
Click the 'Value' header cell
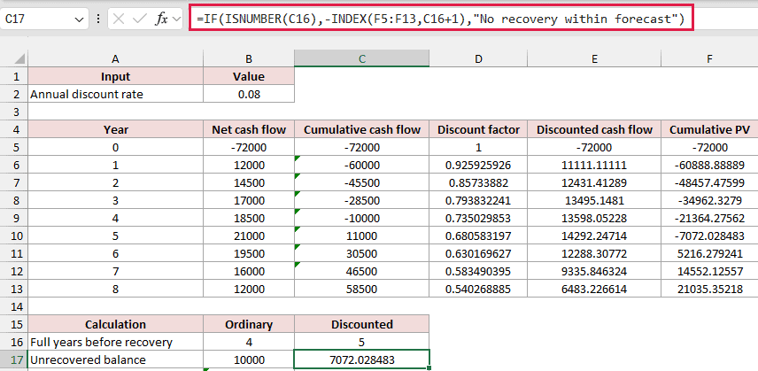tap(249, 76)
